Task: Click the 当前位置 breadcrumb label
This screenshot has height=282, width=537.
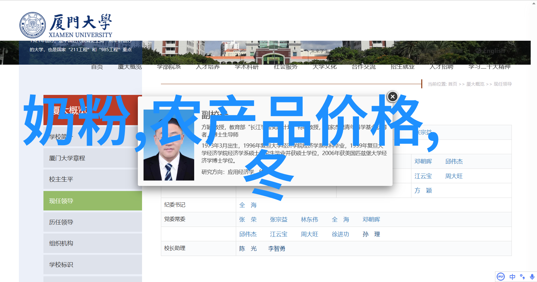Action: [437, 84]
